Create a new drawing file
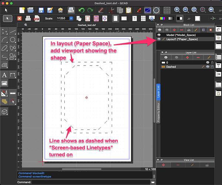 pyautogui.click(x=22, y=10)
